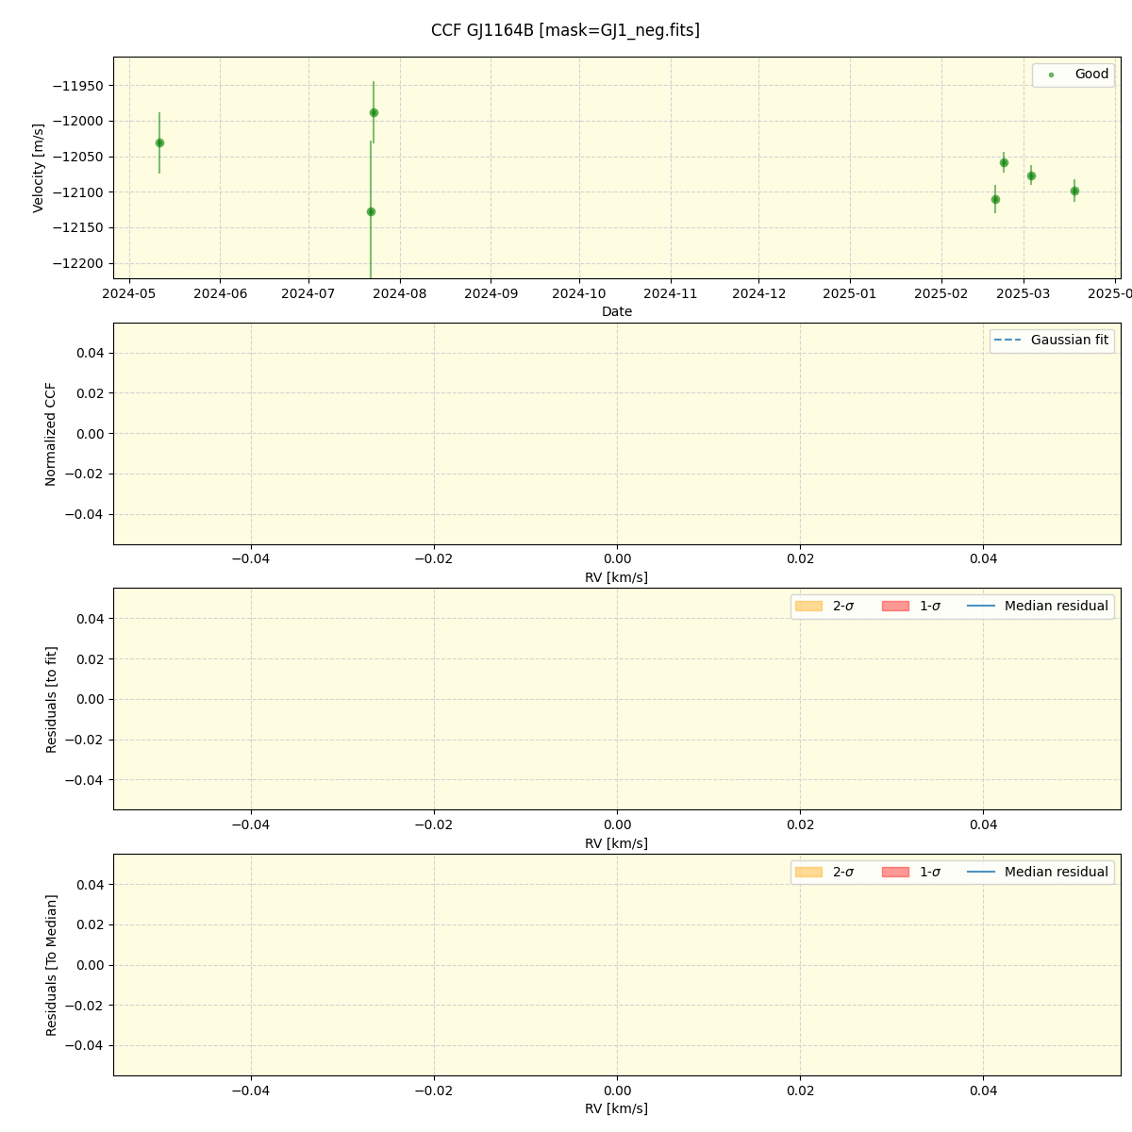The image size is (1132, 1132).
Task: Click the 2024-09 date tick label
Action: 491,293
